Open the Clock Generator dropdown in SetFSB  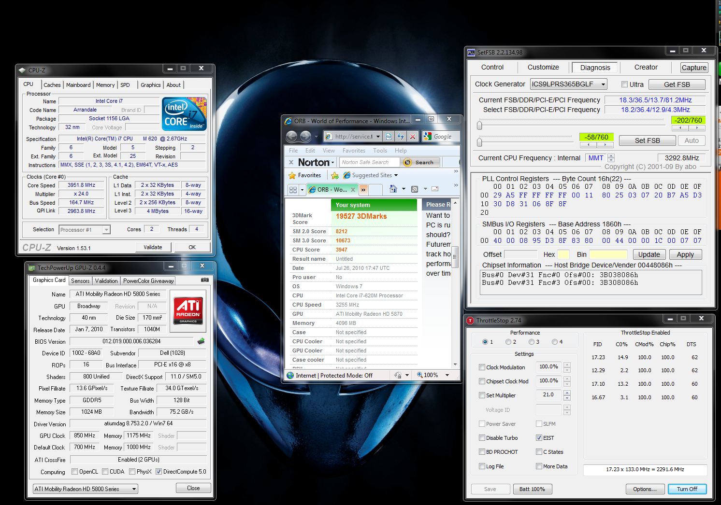(603, 84)
